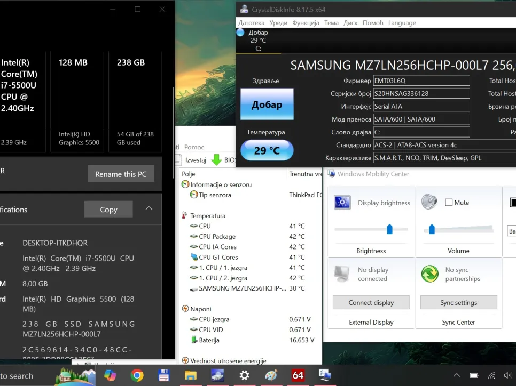This screenshot has width=516, height=386.
Task: Open Settings gear icon in taskbar
Action: point(244,376)
